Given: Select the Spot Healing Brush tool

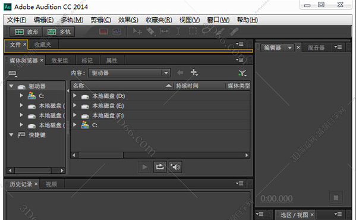Looking at the screenshot, I should (234, 32).
